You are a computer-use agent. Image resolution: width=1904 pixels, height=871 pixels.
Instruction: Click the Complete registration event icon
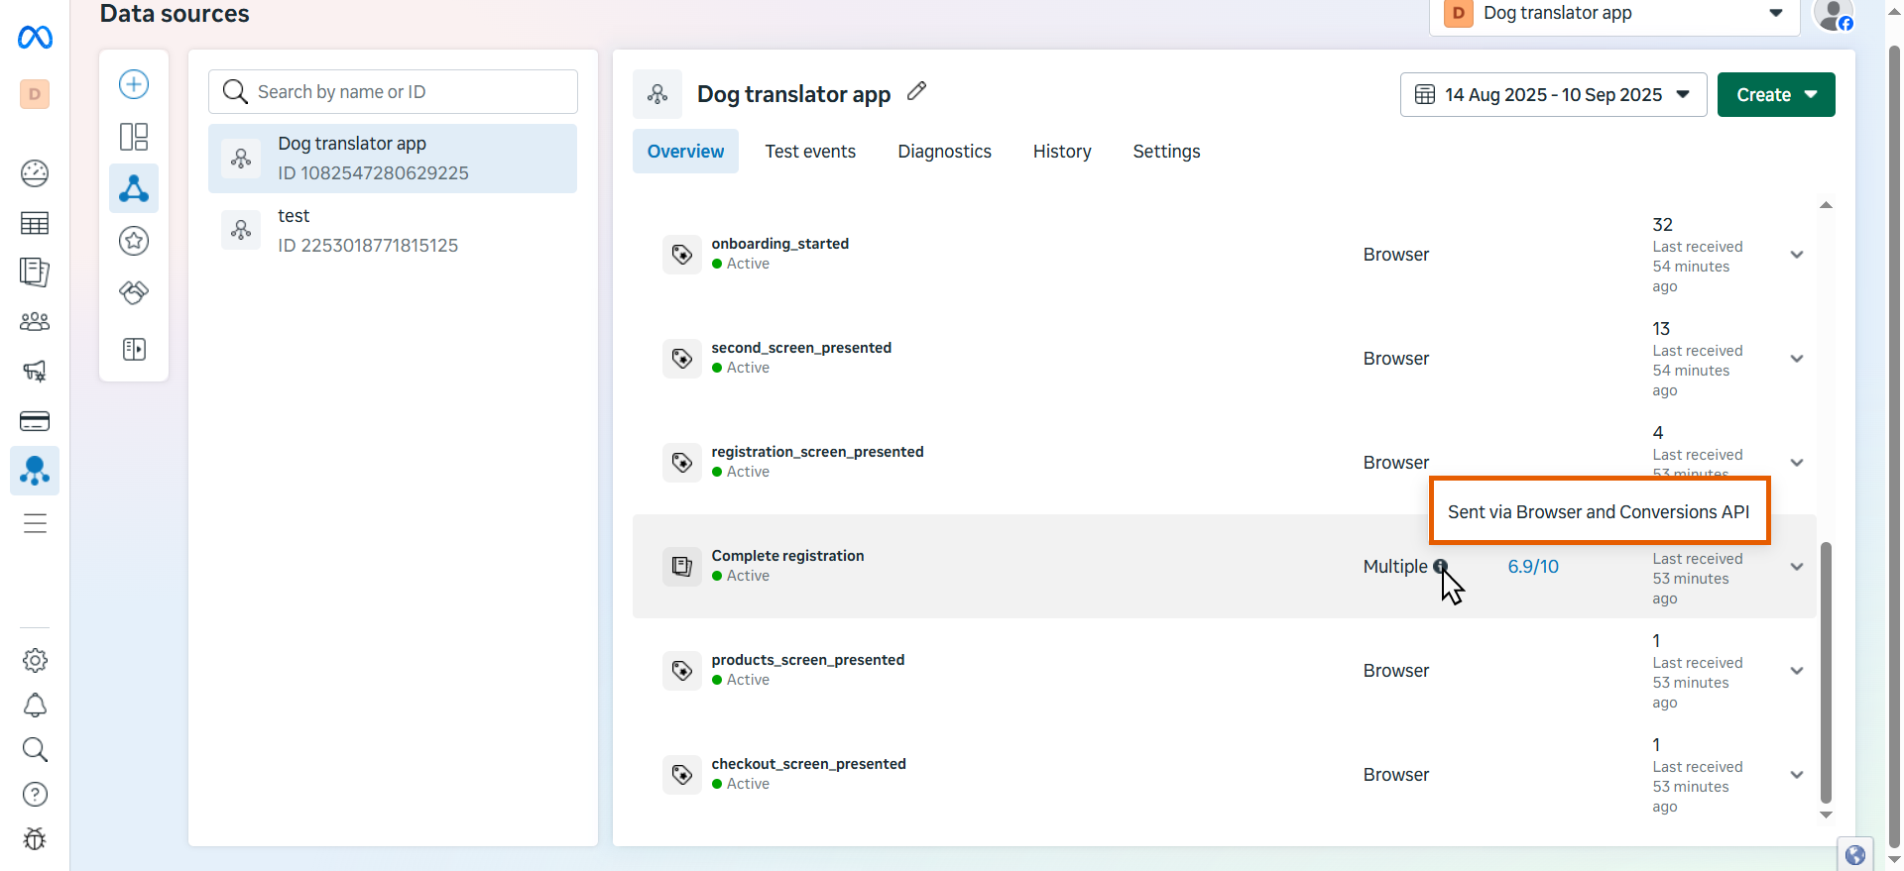682,567
